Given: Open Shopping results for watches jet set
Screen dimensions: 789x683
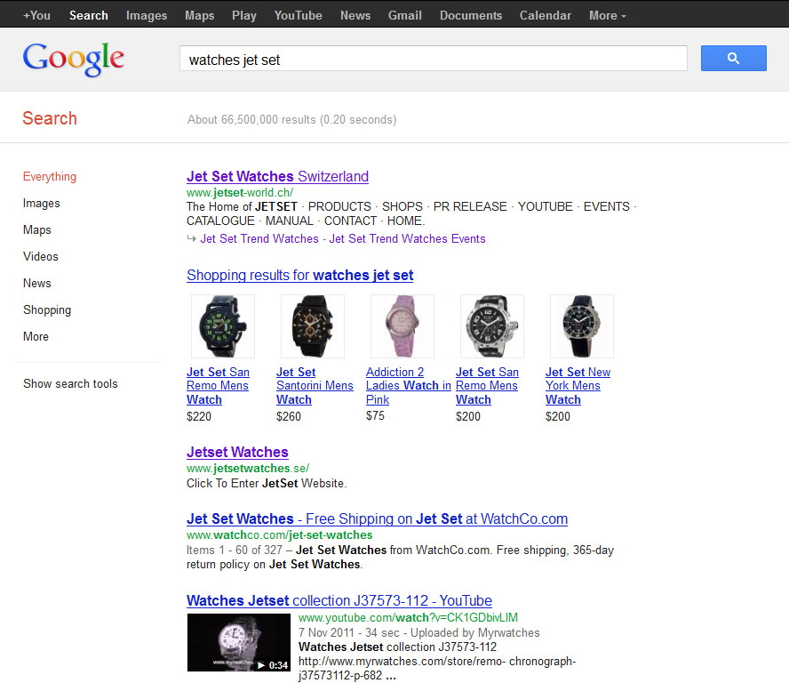Looking at the screenshot, I should tap(300, 275).
